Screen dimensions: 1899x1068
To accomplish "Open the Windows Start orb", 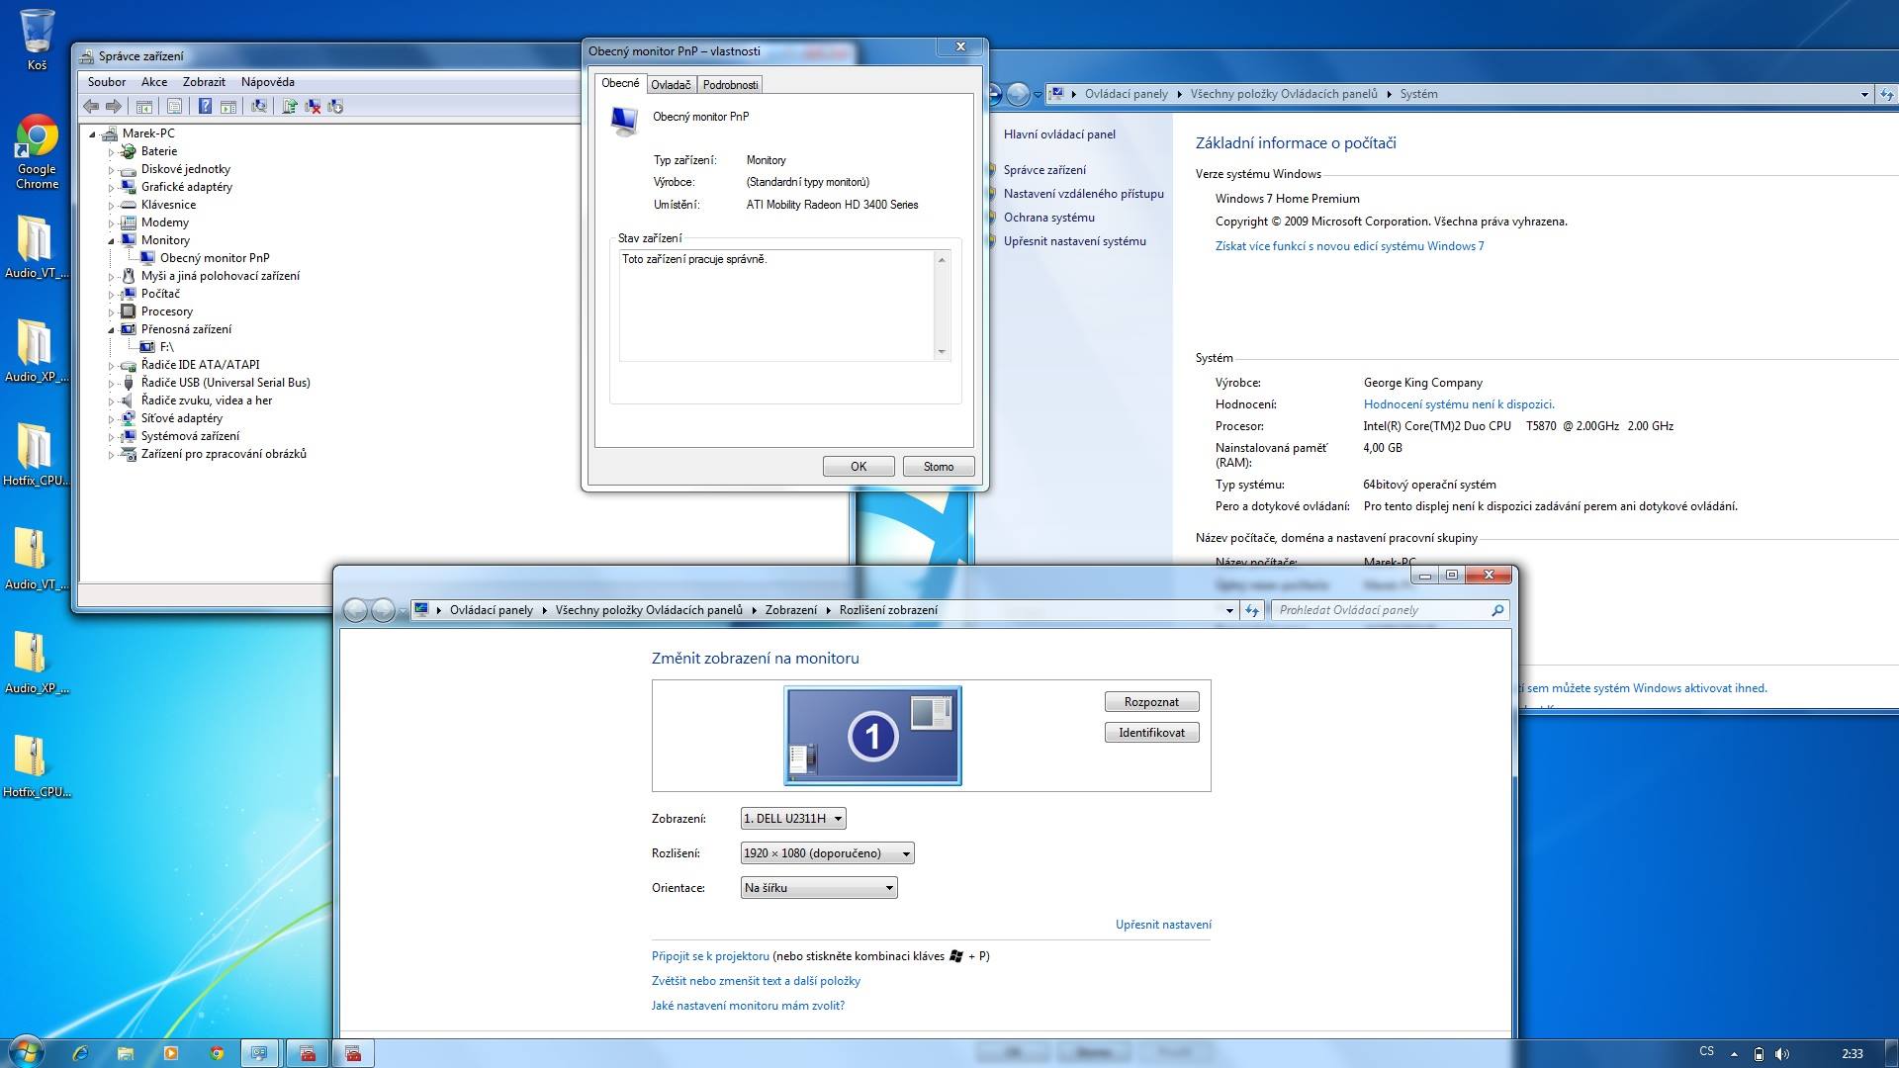I will 27,1052.
